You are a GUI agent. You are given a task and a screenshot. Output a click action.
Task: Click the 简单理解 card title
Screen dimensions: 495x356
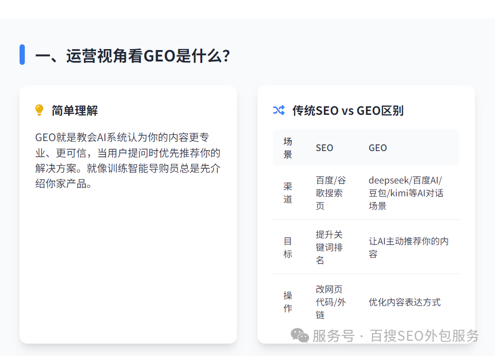(75, 111)
